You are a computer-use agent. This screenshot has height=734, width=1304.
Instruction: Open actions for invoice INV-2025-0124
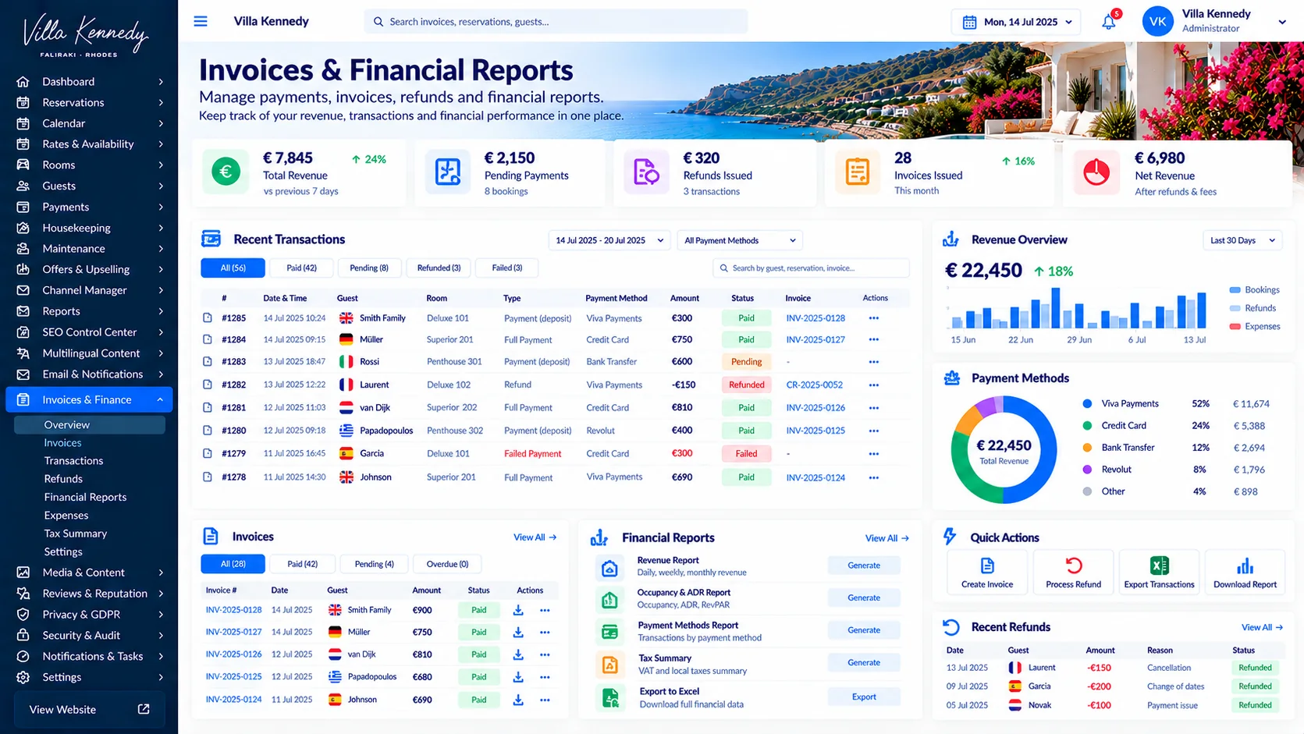(x=545, y=700)
